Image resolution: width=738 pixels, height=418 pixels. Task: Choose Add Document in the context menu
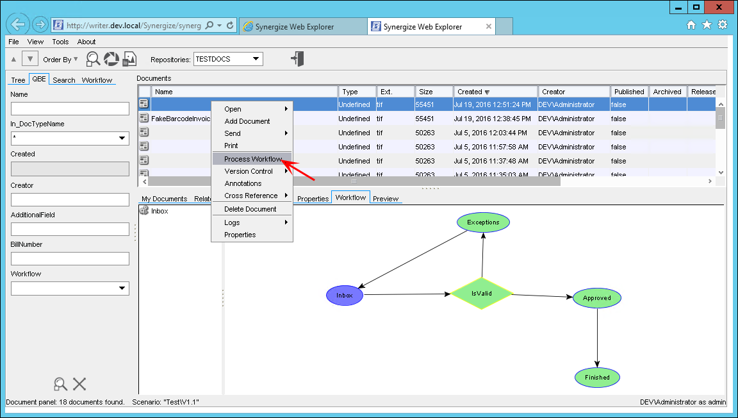pos(252,121)
